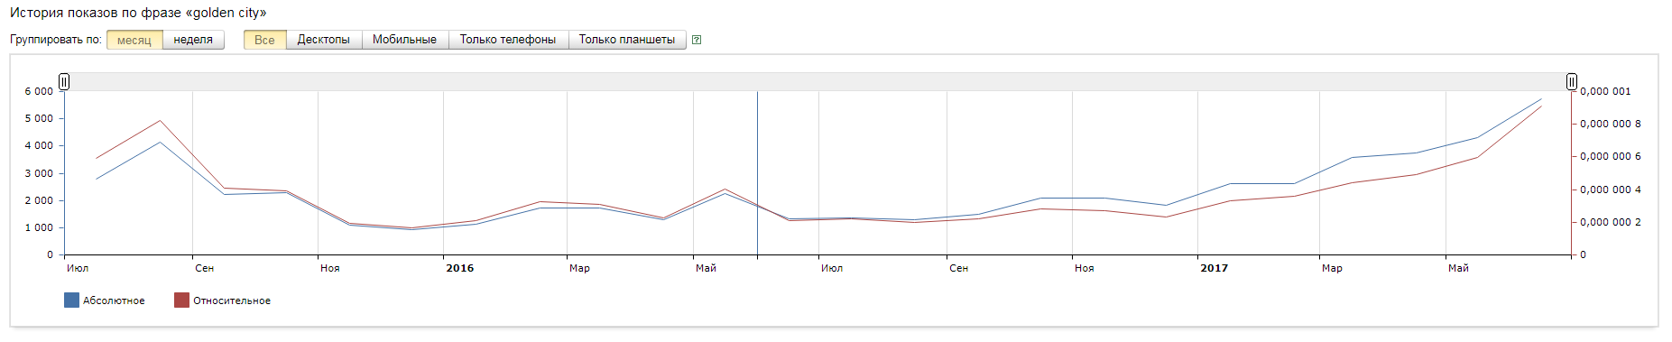Image resolution: width=1672 pixels, height=342 pixels.
Task: Click the Сен label of 2016
Action: click(958, 268)
